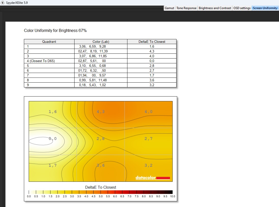
Task: Click the SpyderXElite app icon in title bar
Action: tap(3, 2)
